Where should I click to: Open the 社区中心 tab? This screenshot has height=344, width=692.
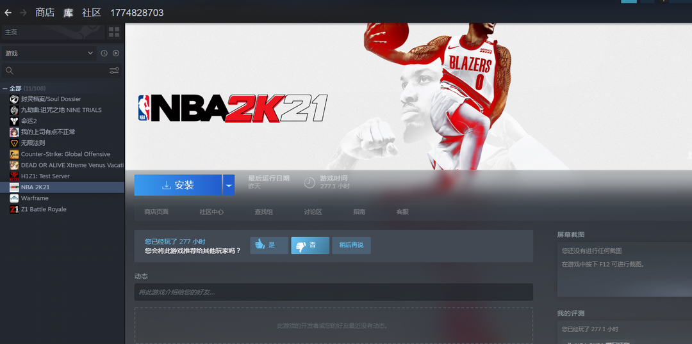coord(211,212)
